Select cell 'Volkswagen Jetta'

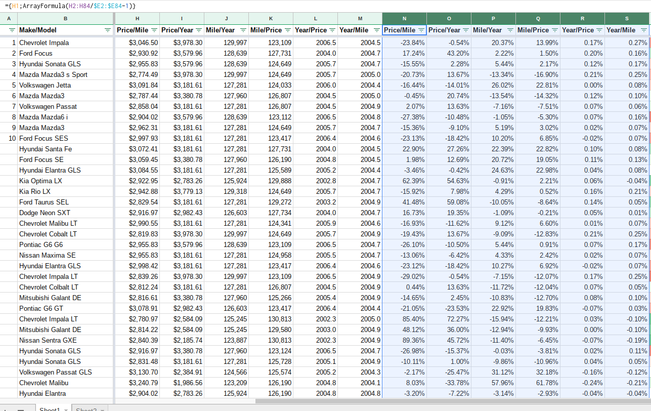[66, 85]
